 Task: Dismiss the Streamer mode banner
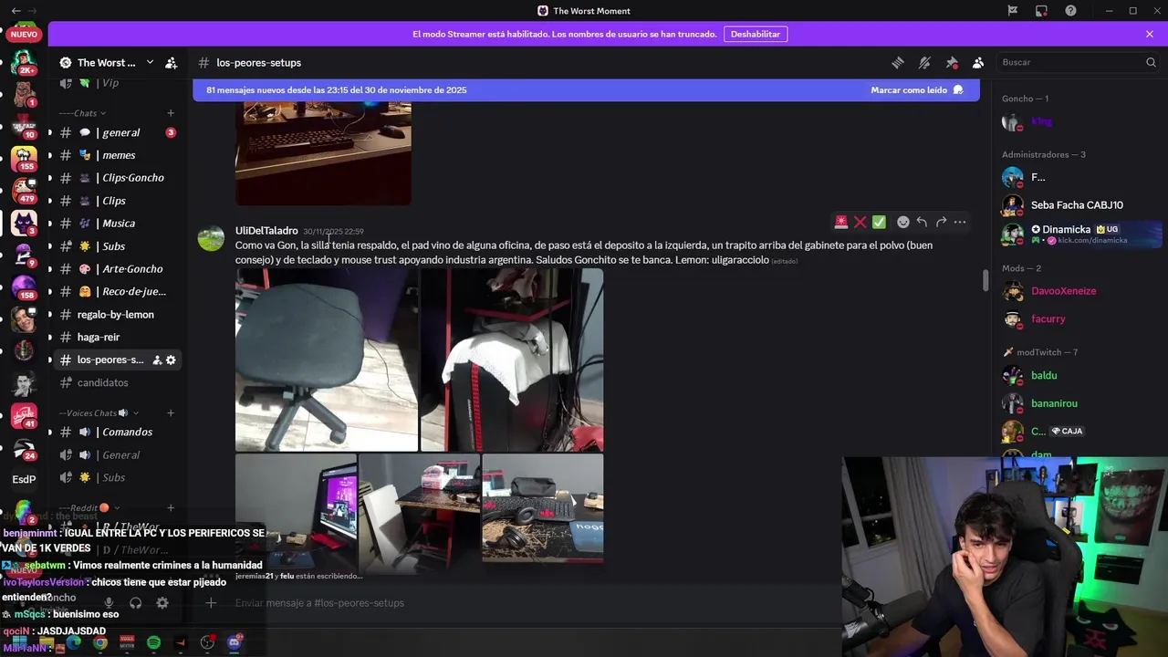point(1150,34)
